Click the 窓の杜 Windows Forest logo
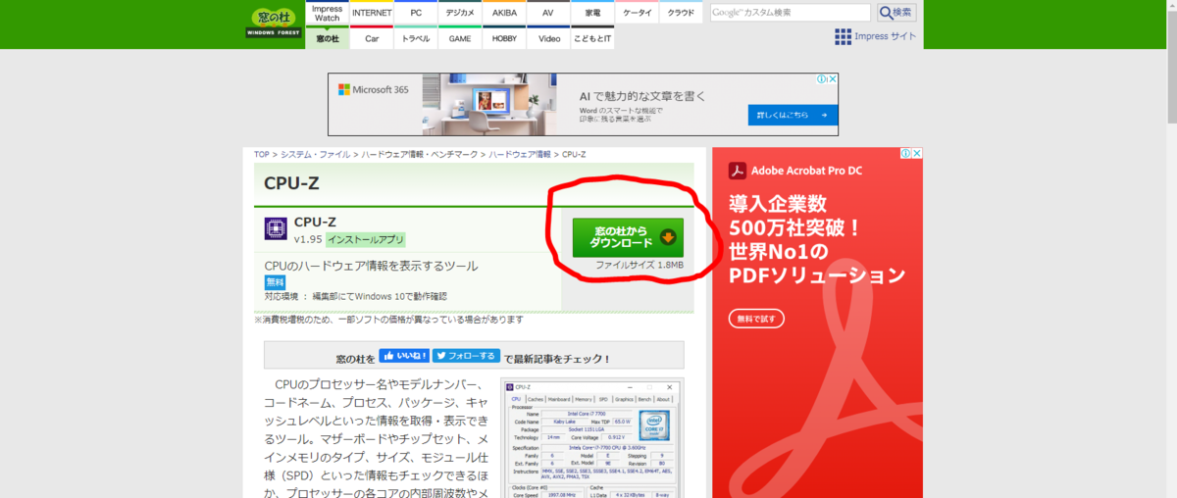This screenshot has width=1177, height=498. (274, 24)
